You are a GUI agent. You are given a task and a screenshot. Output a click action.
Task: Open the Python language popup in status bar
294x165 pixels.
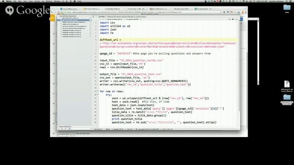[108, 129]
